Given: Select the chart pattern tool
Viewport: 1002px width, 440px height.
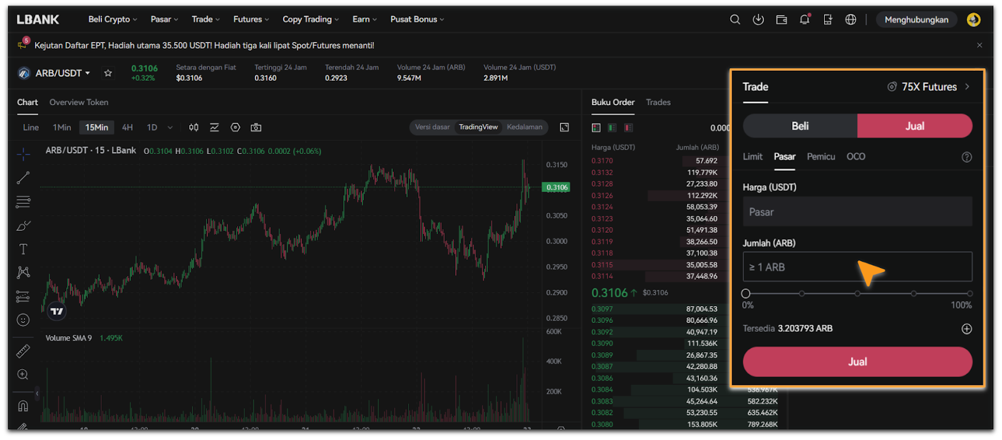Looking at the screenshot, I should 23,272.
